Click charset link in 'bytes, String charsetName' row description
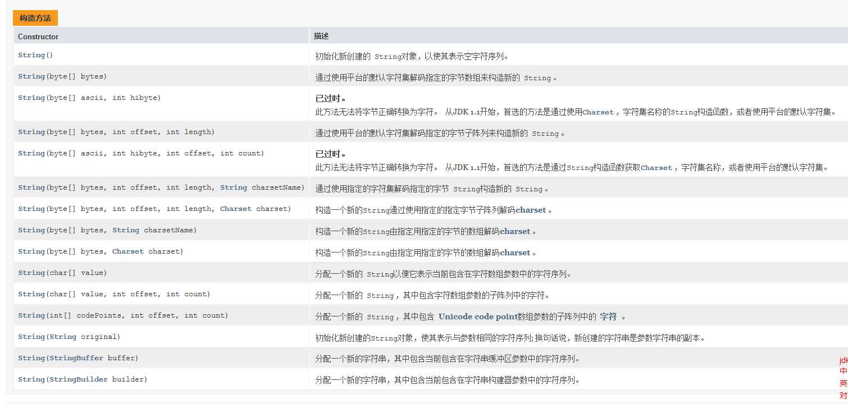This screenshot has width=848, height=404. (515, 232)
